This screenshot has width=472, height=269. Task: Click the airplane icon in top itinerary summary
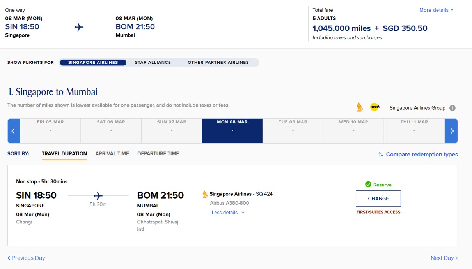point(79,27)
